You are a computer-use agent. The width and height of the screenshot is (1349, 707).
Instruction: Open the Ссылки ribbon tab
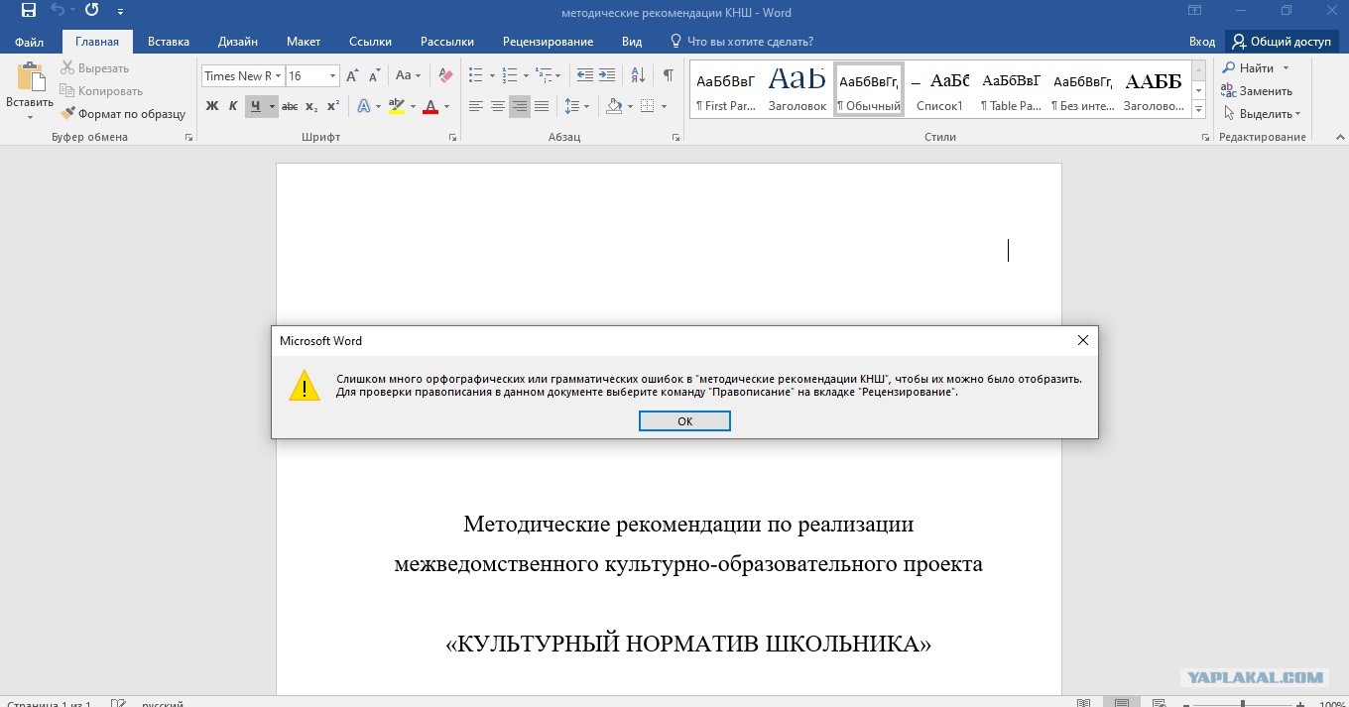370,42
